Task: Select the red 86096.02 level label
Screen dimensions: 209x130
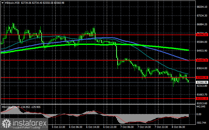Action: pyautogui.click(x=202, y=35)
